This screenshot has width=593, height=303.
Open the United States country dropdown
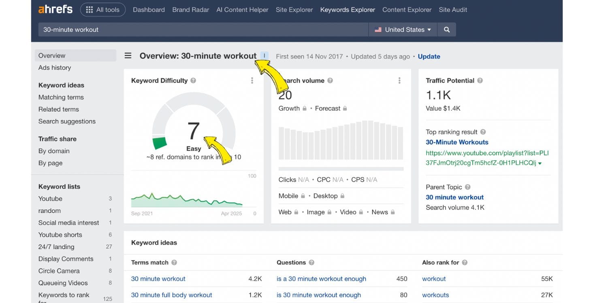[x=402, y=29]
